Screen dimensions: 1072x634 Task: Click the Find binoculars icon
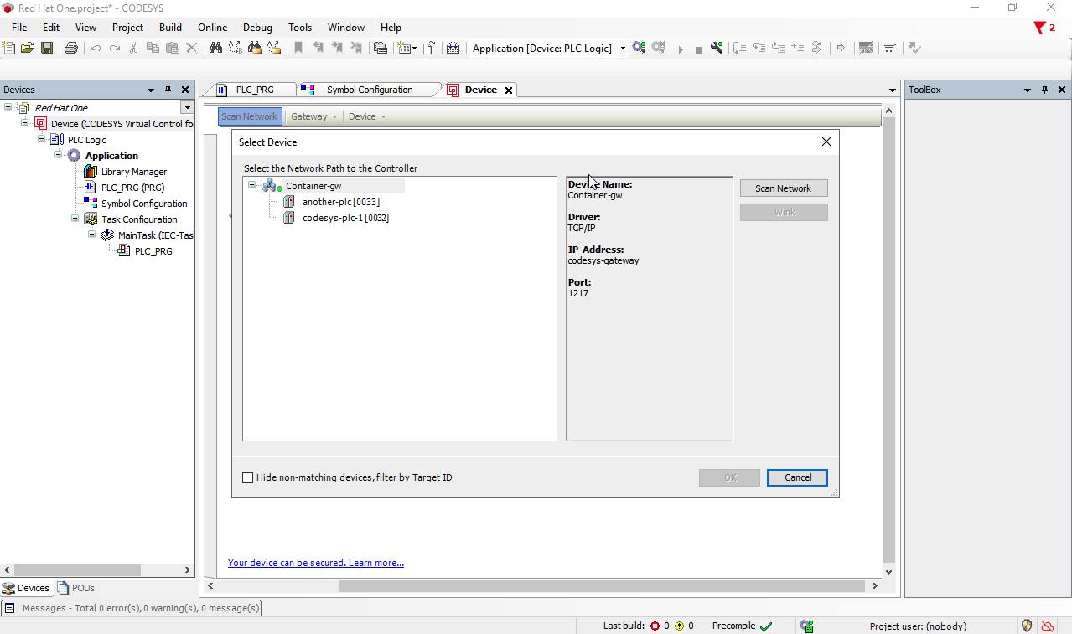215,48
